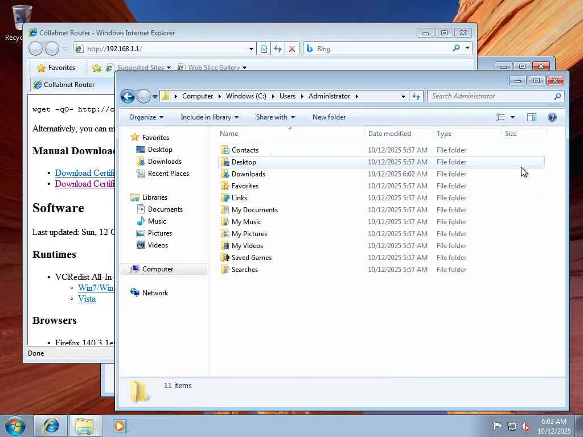Launch Windows Media Player from taskbar
The width and height of the screenshot is (583, 437).
tap(120, 426)
